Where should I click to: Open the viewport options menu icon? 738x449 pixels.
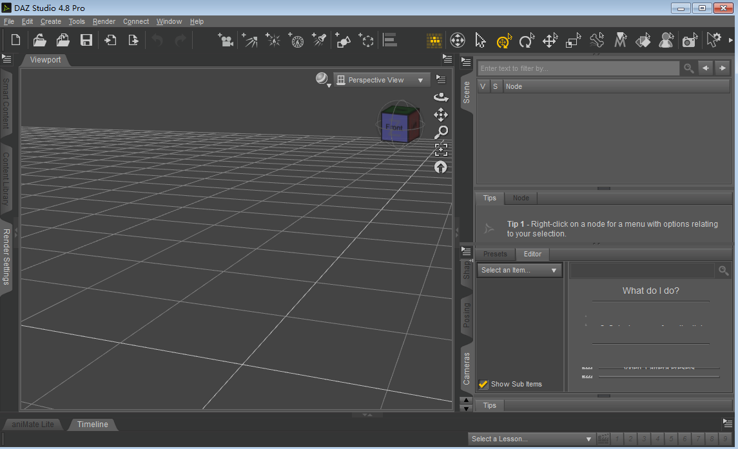pos(441,79)
